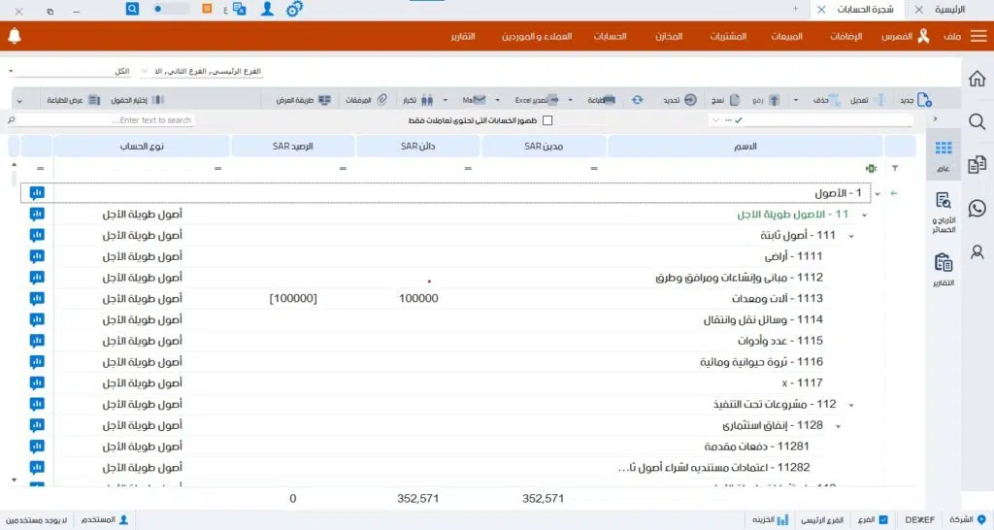Sort by الاسم column header
The width and height of the screenshot is (994, 530).
pos(745,147)
